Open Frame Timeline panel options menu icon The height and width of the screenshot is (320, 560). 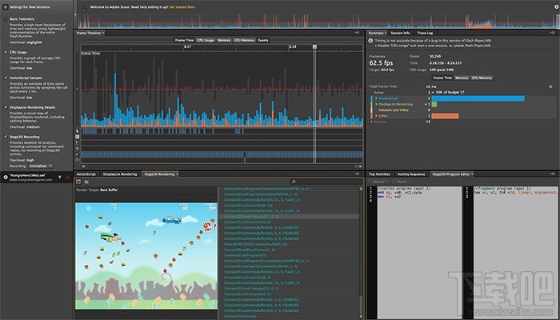(x=357, y=33)
